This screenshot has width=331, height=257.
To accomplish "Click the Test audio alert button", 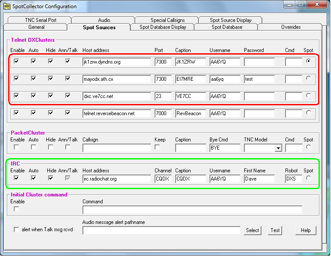I will pyautogui.click(x=275, y=230).
